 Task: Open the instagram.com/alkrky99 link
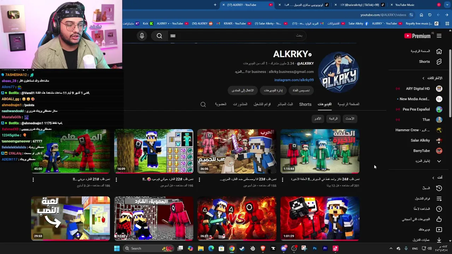tap(294, 80)
